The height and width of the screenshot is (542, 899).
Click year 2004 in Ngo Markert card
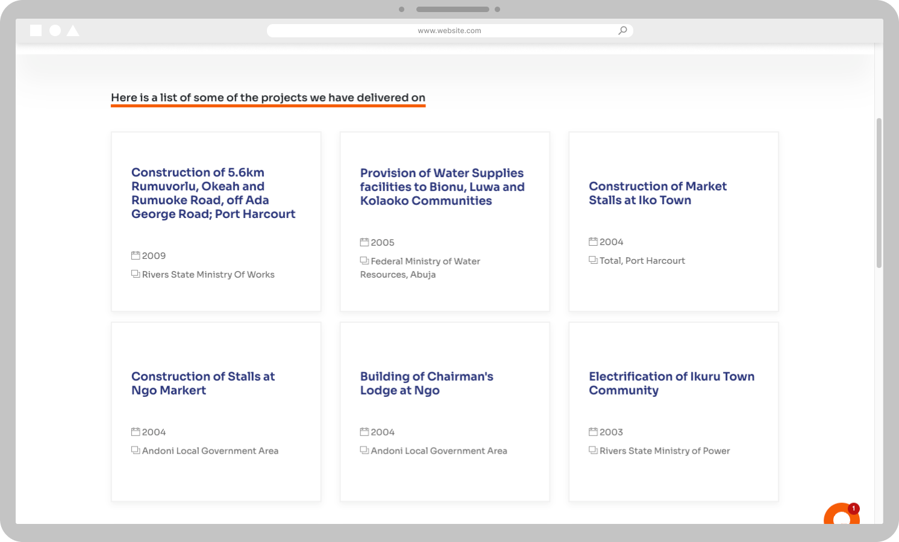coord(154,432)
